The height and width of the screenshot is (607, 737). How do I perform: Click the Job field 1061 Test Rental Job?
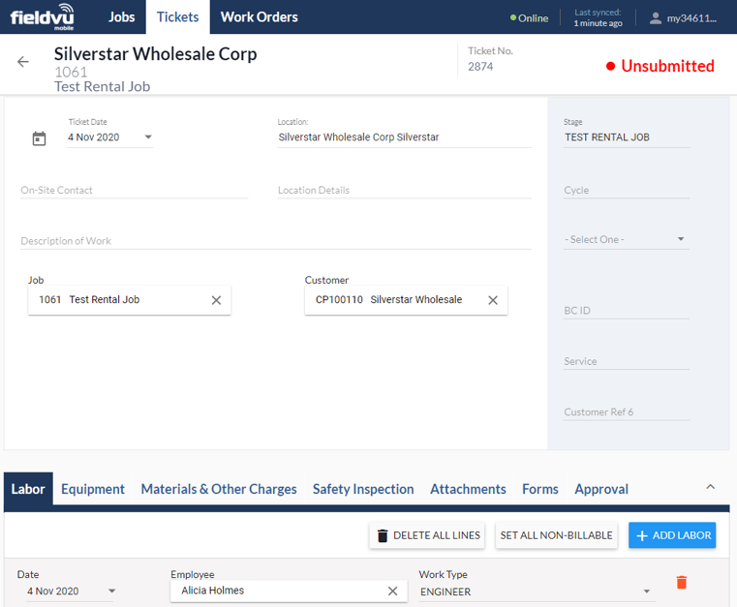pyautogui.click(x=129, y=300)
